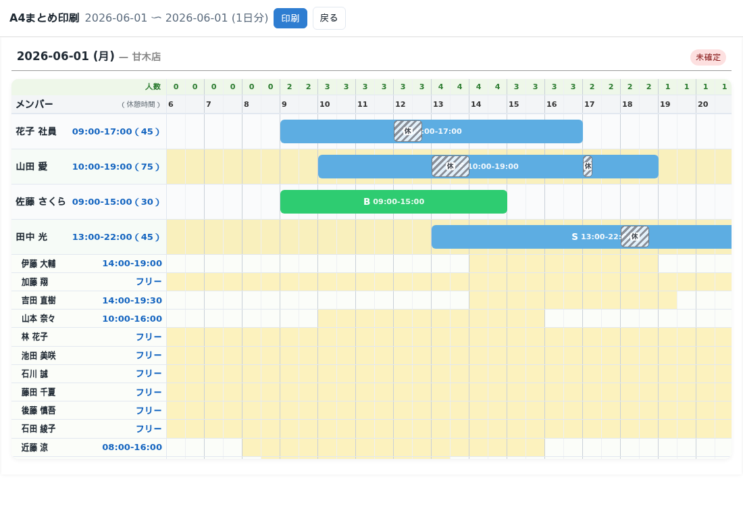Click 林 花子's フリー availability
This screenshot has width=743, height=515.
coord(149,337)
